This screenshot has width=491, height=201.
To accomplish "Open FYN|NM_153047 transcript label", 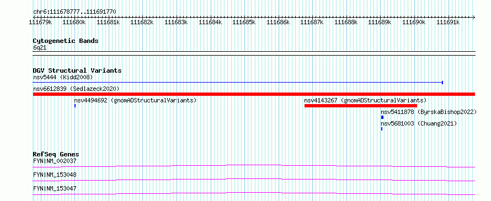I will click(x=55, y=188).
